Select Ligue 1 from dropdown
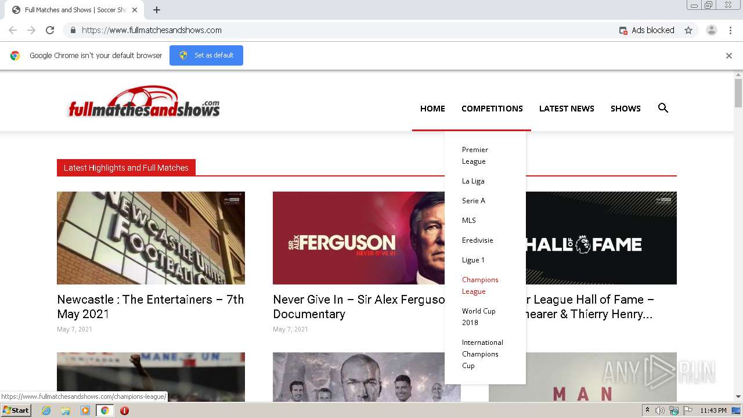Image resolution: width=743 pixels, height=418 pixels. (x=473, y=260)
